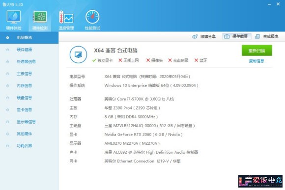This screenshot has height=190, width=285.
Task: Click the 生成报表 label
Action: pos(271,36)
